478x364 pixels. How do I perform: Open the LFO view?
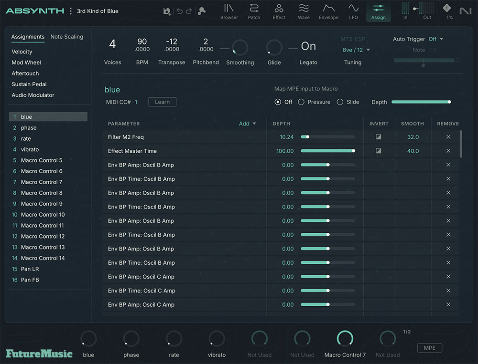pos(353,11)
